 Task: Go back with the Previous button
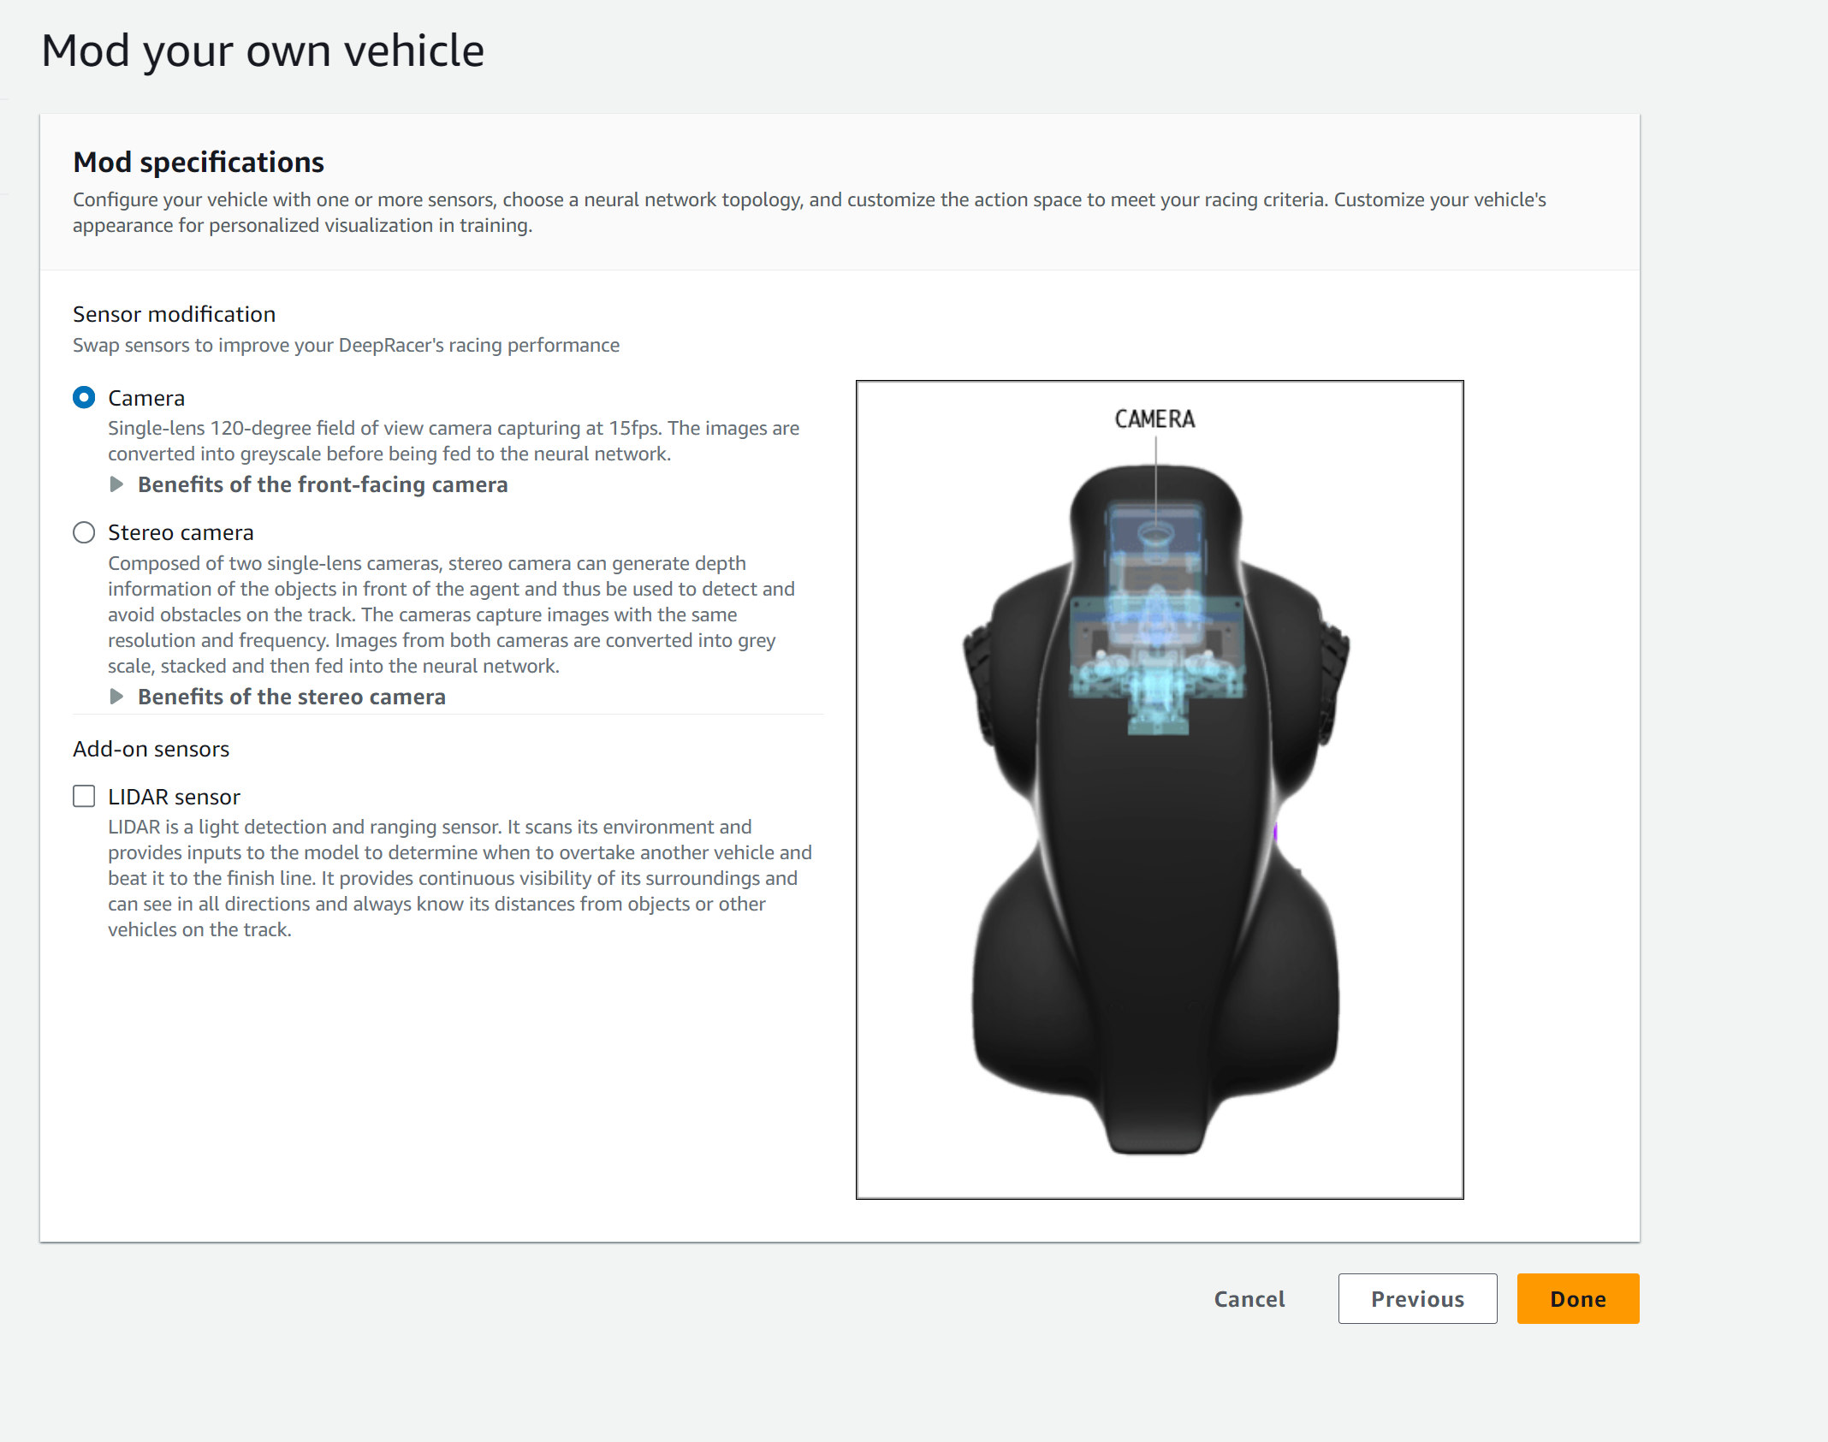point(1417,1298)
